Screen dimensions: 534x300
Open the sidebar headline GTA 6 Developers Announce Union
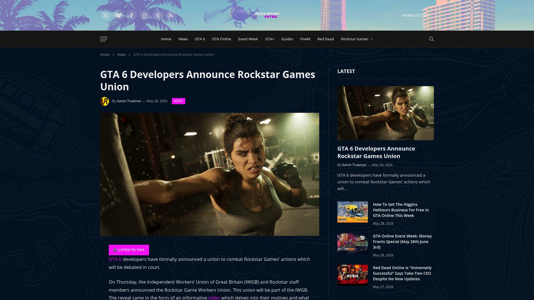[x=376, y=152]
